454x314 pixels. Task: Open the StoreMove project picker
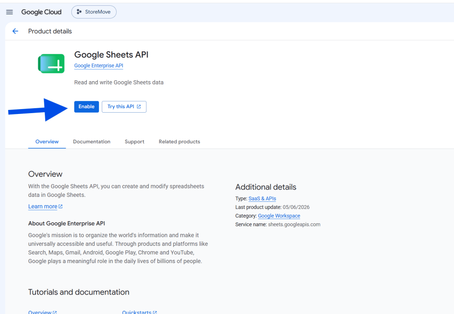94,12
